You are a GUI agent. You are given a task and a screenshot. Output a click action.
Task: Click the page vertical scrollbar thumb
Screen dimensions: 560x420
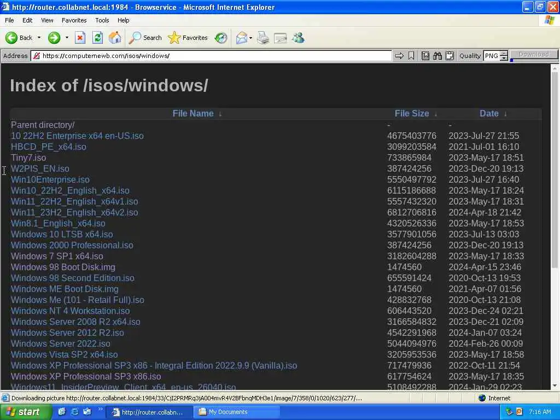[x=555, y=170]
